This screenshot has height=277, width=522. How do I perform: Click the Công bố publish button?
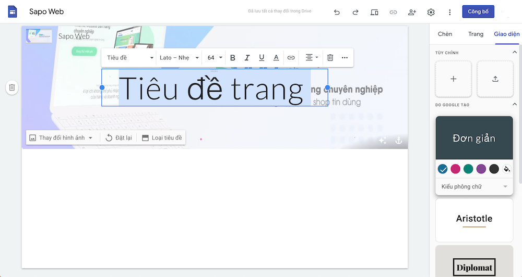click(478, 11)
